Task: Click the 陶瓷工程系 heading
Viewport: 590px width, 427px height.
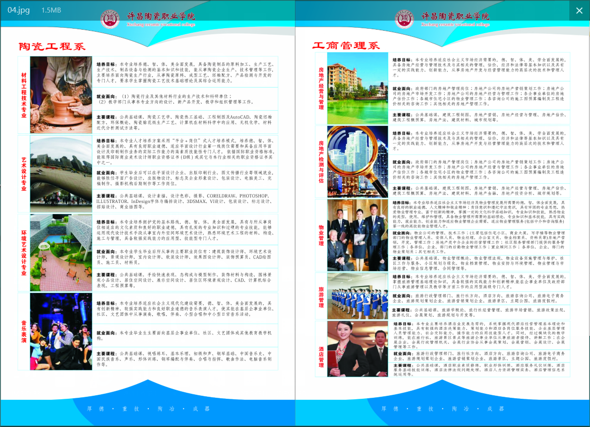Action: point(52,46)
